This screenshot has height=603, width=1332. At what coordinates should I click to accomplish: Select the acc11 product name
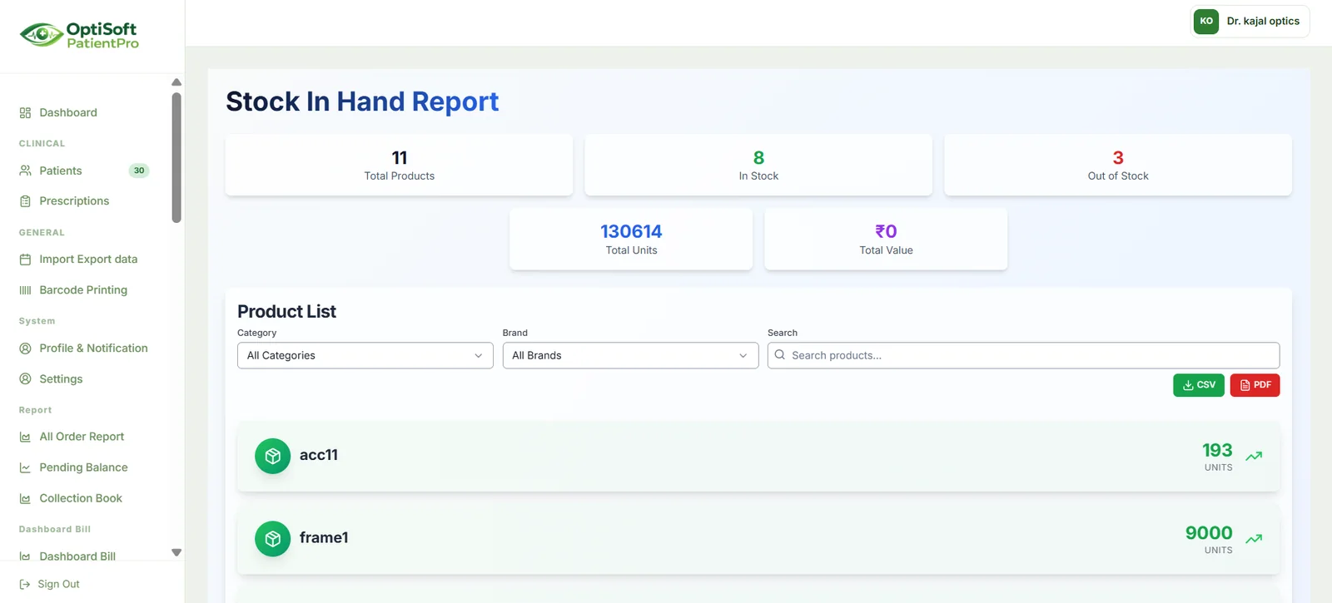coord(319,456)
